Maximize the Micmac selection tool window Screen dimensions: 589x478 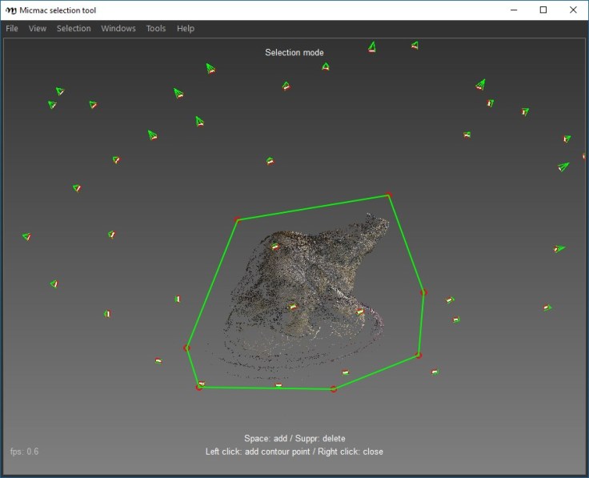tap(543, 10)
